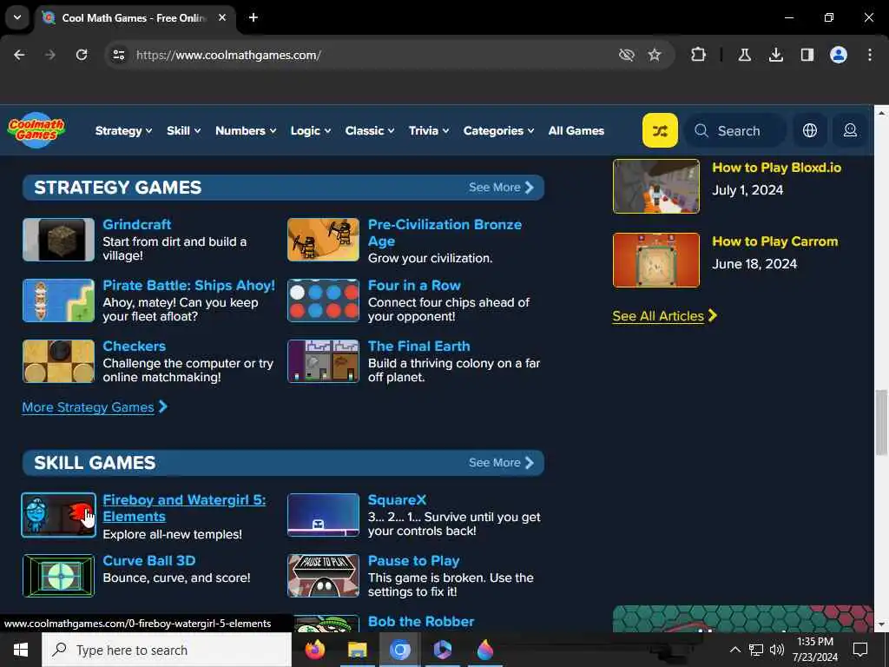Launch Firefox from the taskbar

click(315, 650)
